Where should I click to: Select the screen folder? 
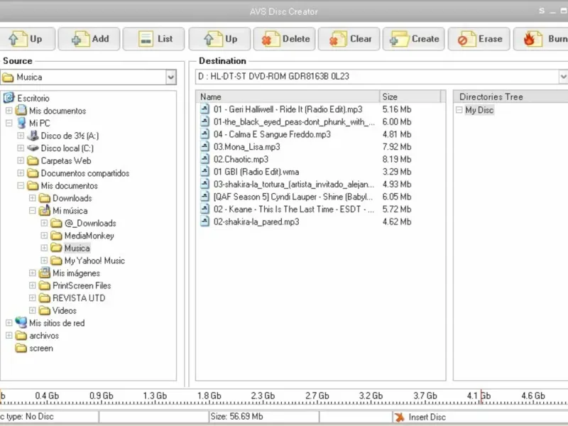pyautogui.click(x=41, y=348)
